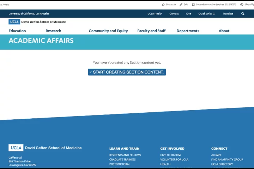This screenshot has height=169, width=254.
Task: Open the user account icon
Action: pyautogui.click(x=242, y=5)
